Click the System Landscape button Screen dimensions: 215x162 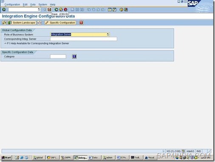point(22,23)
